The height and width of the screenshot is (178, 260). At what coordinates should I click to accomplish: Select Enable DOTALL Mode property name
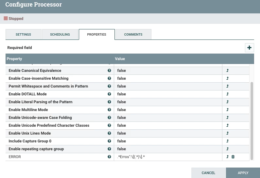(x=27, y=94)
